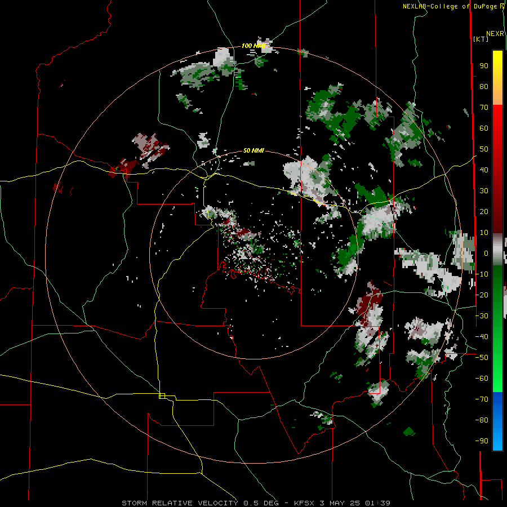Click the -30 value on the color scale
This screenshot has height=507, width=507.
[482, 316]
